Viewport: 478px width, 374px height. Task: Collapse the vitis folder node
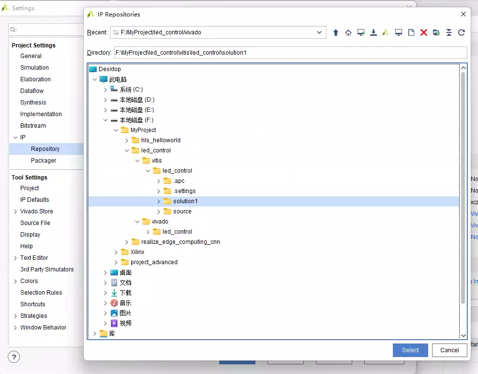pyautogui.click(x=137, y=161)
